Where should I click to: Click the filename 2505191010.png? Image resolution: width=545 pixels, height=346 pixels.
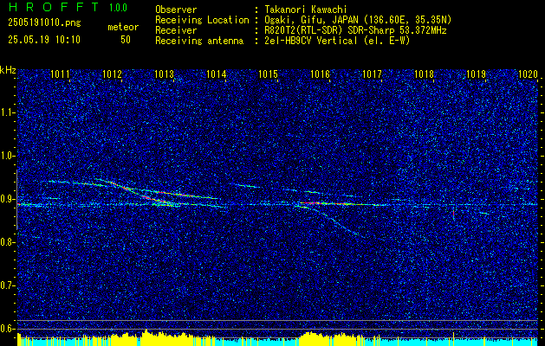44,23
